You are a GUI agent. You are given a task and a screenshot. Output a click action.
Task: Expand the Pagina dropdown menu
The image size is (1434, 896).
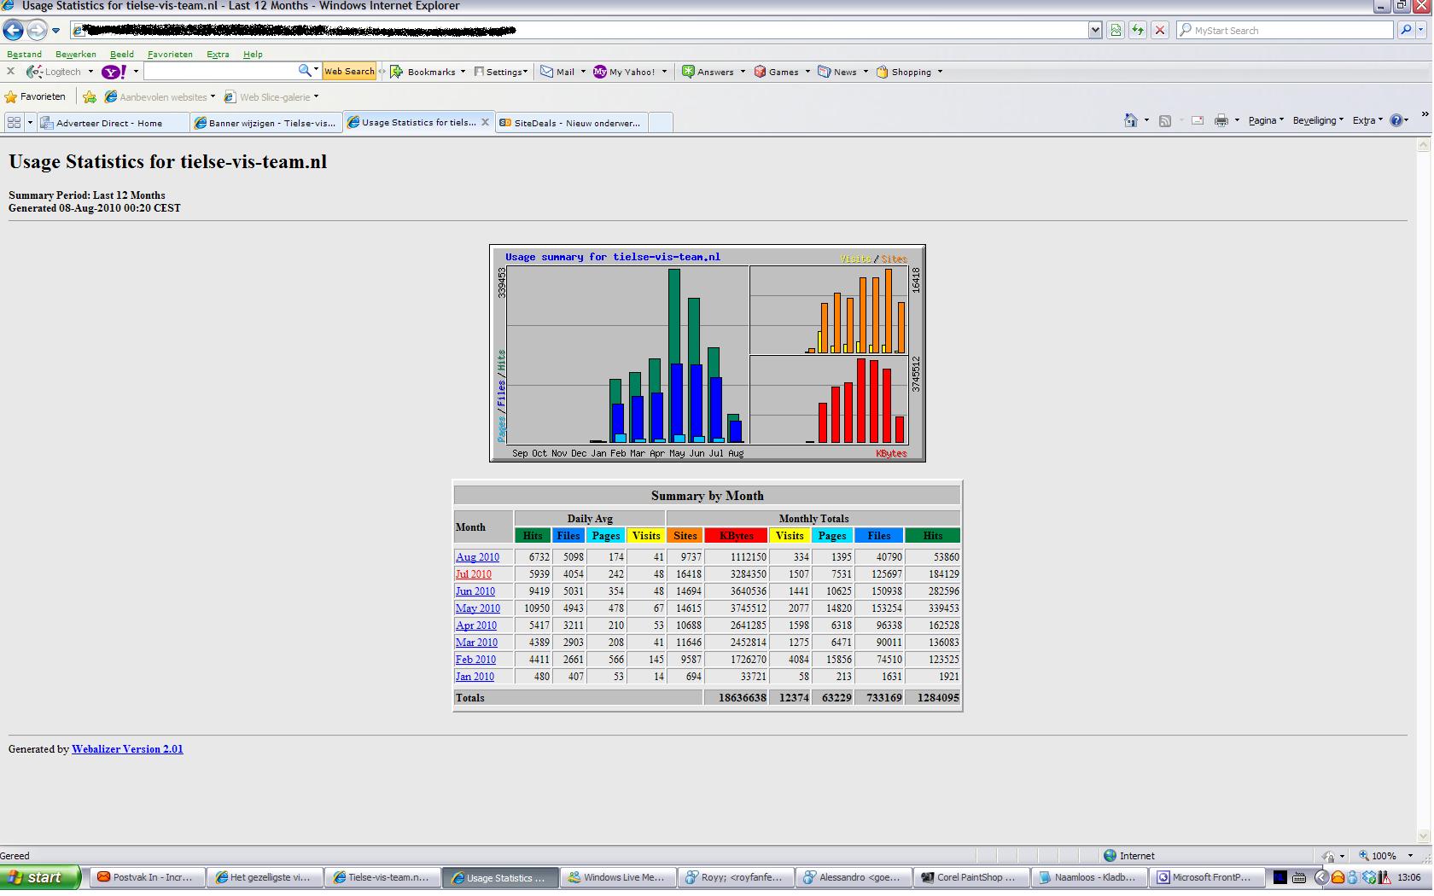click(1266, 120)
